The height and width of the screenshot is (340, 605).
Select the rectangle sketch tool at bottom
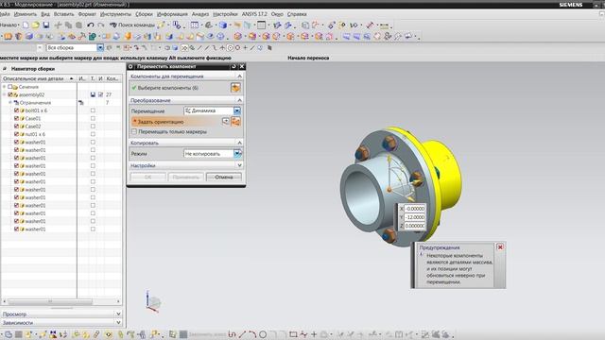[x=293, y=334]
